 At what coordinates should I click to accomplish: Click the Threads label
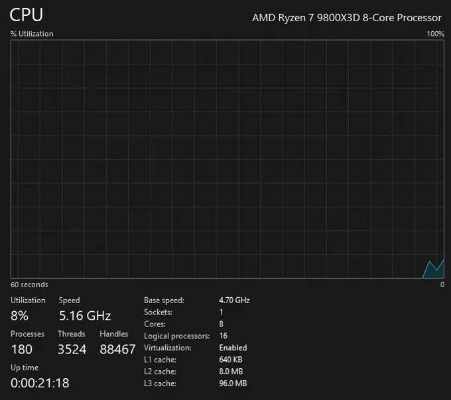pyautogui.click(x=72, y=334)
